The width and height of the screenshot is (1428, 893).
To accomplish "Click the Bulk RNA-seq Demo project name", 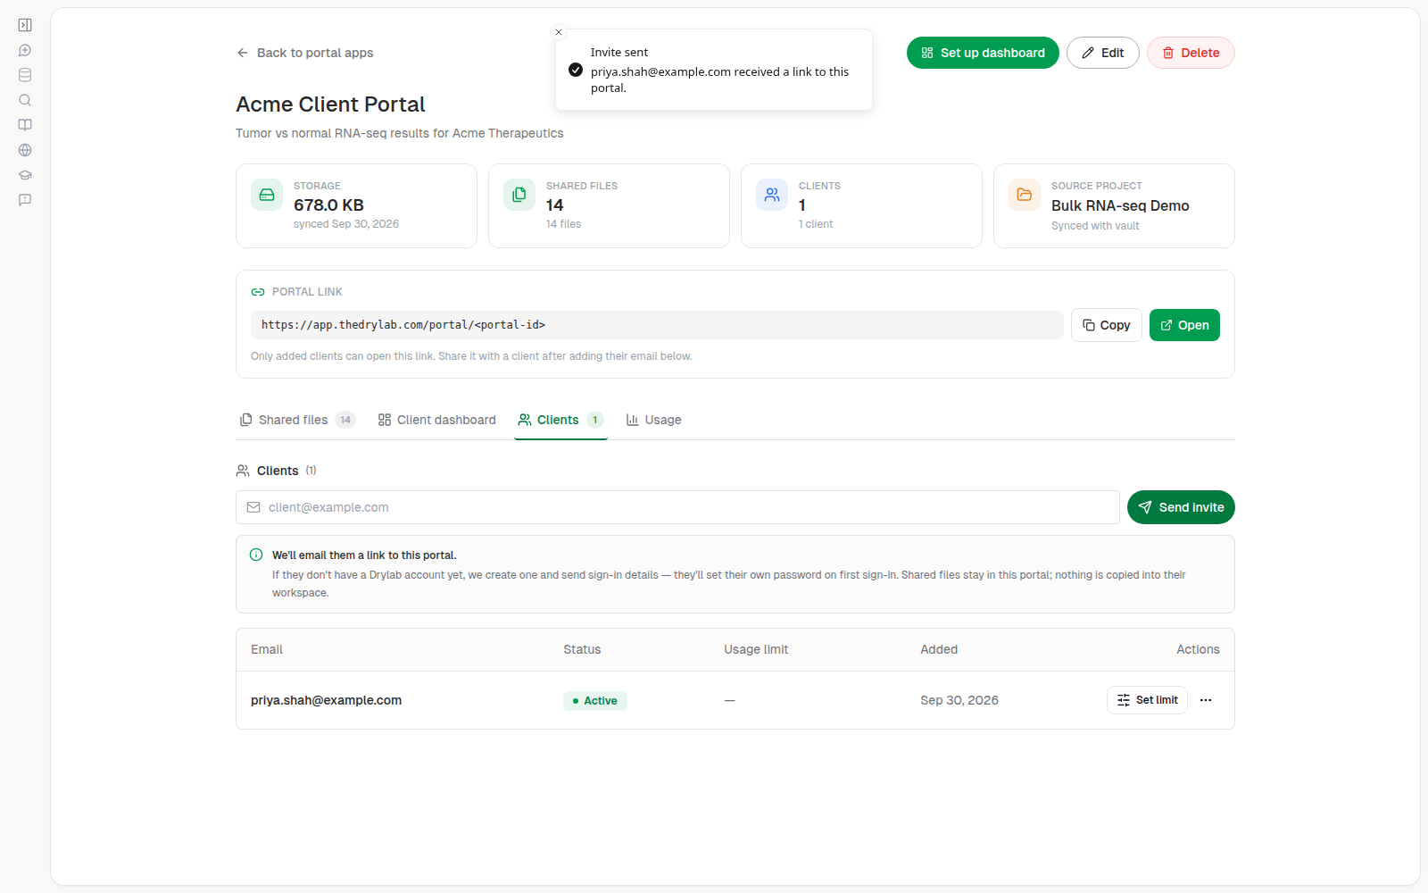I will (1120, 205).
